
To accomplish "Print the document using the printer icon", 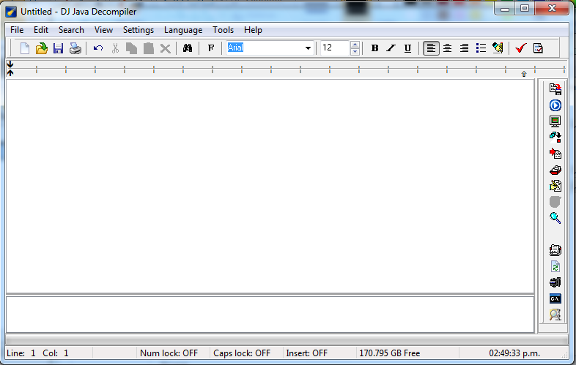I will click(x=75, y=48).
